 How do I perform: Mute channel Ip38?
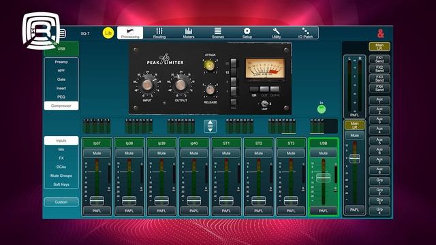pos(129,153)
